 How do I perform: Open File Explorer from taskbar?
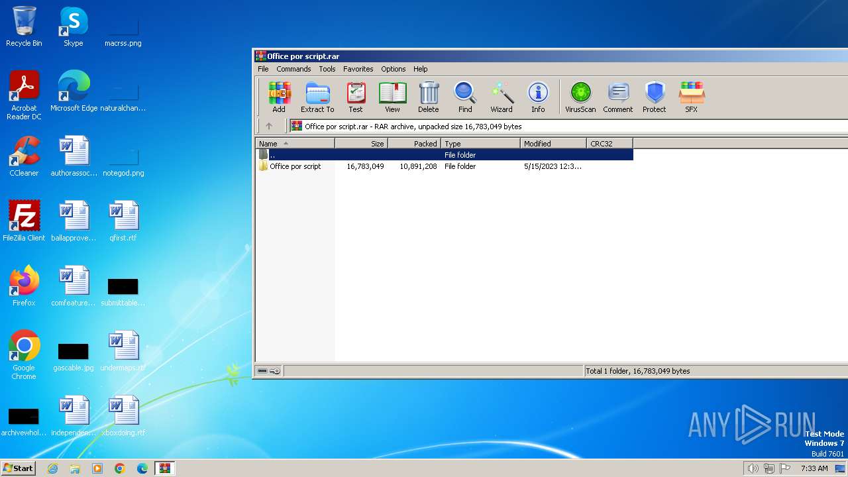[75, 468]
